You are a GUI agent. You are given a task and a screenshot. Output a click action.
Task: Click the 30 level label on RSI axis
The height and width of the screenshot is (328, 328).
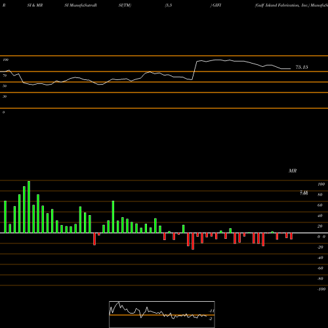(5, 96)
